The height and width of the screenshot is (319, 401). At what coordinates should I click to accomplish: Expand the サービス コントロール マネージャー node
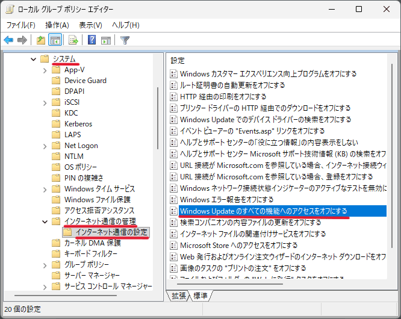[45, 286]
